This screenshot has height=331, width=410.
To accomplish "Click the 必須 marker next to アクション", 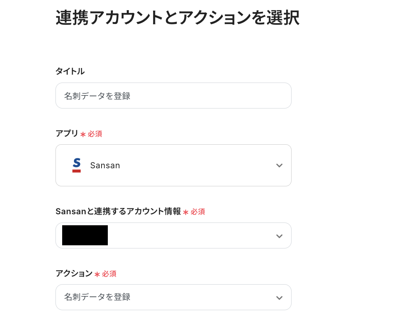I will (x=109, y=274).
